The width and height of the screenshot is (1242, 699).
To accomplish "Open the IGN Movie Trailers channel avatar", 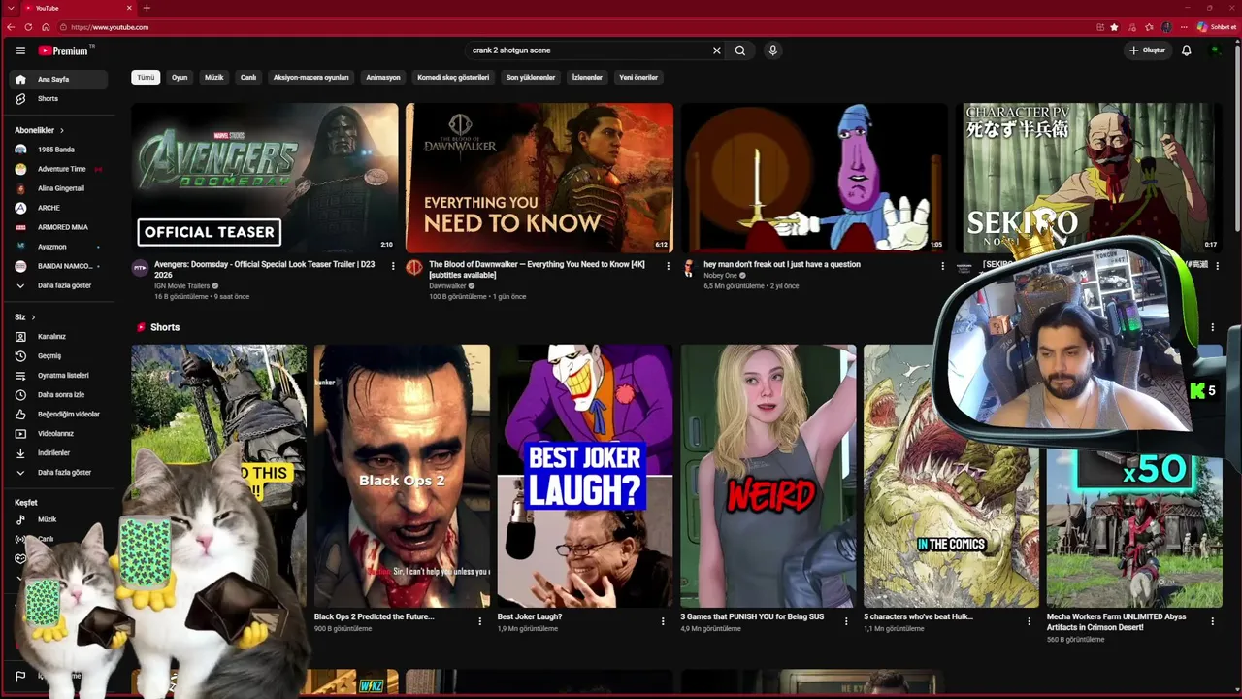I will 140,268.
